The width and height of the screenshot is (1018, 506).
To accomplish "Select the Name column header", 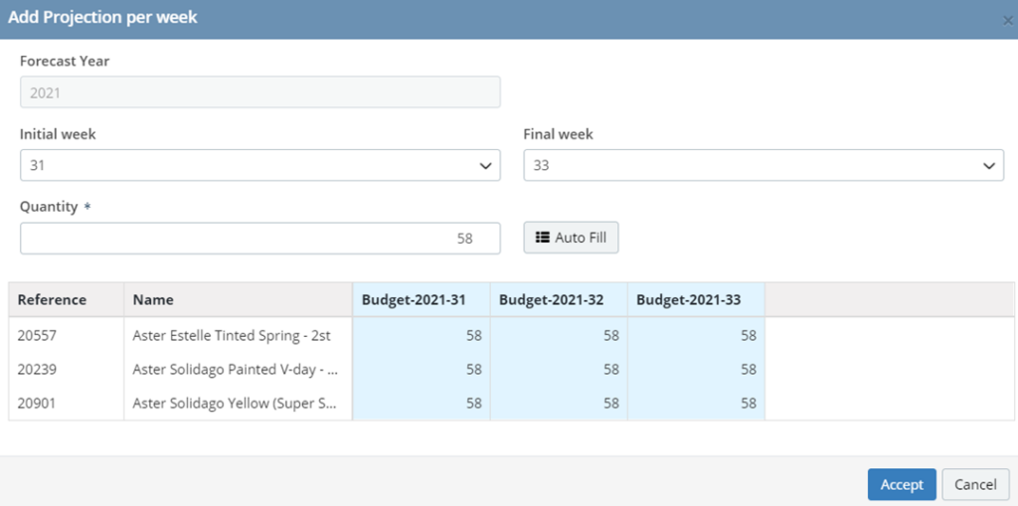I will [239, 299].
